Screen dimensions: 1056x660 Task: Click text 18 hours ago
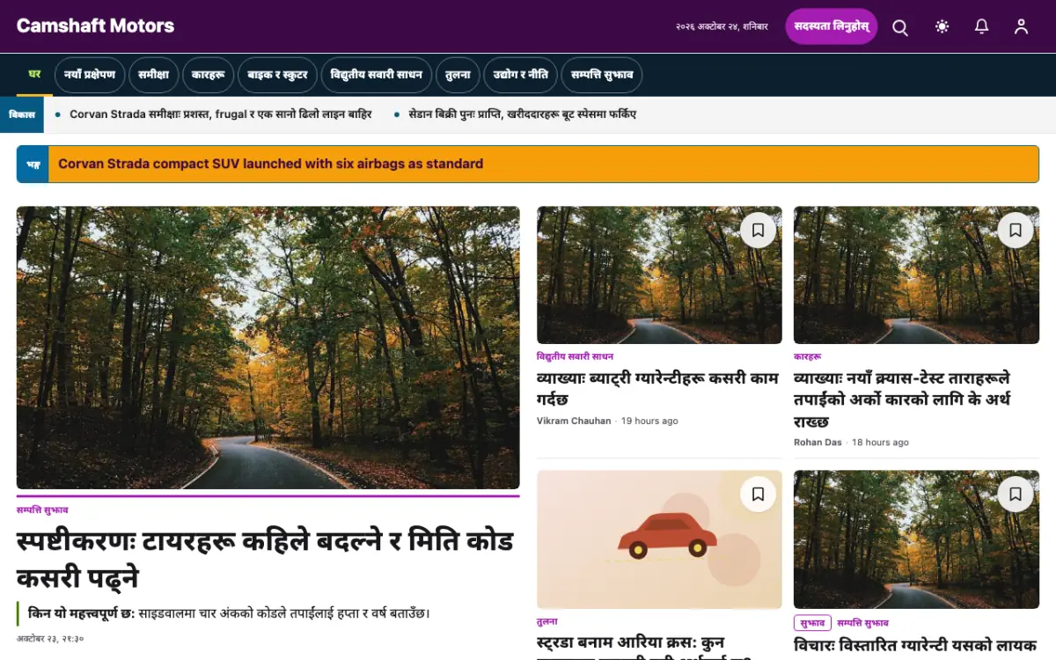tap(880, 442)
